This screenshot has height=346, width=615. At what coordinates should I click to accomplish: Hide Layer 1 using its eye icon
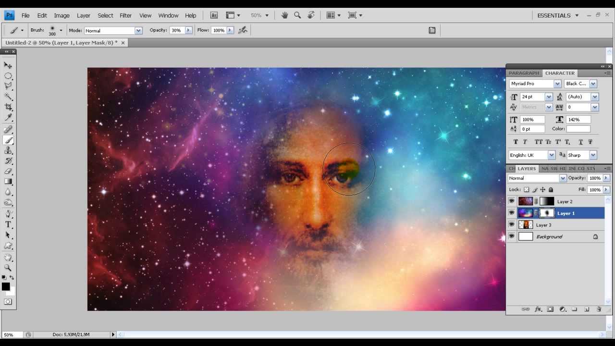click(512, 213)
